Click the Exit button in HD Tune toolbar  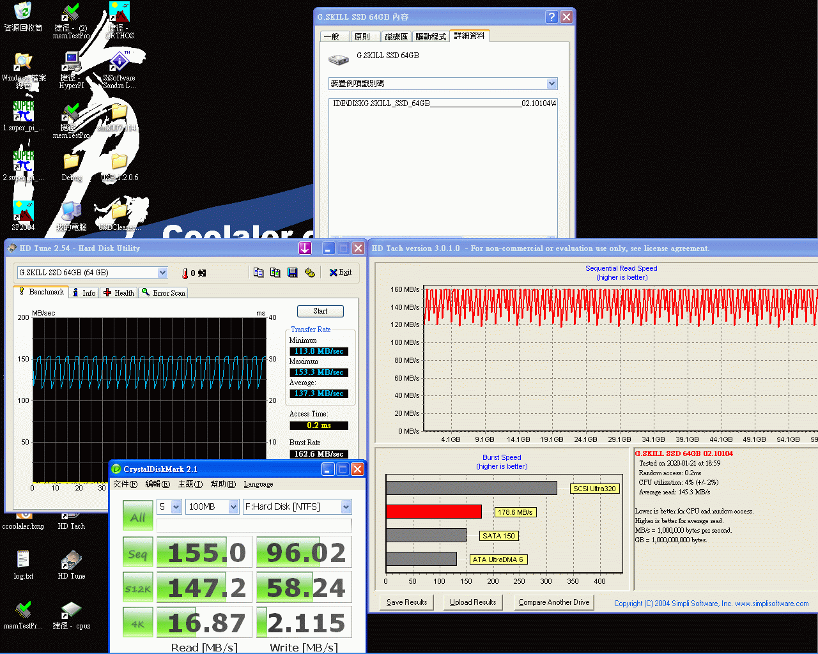(x=341, y=273)
